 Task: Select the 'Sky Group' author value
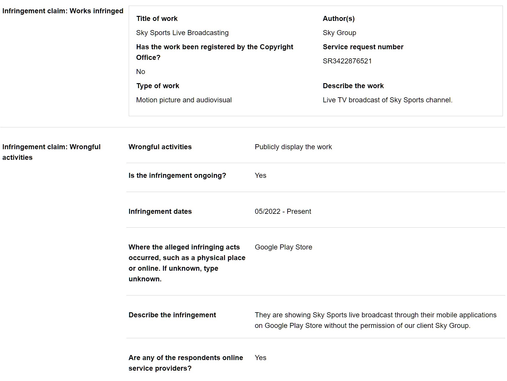[x=339, y=33]
